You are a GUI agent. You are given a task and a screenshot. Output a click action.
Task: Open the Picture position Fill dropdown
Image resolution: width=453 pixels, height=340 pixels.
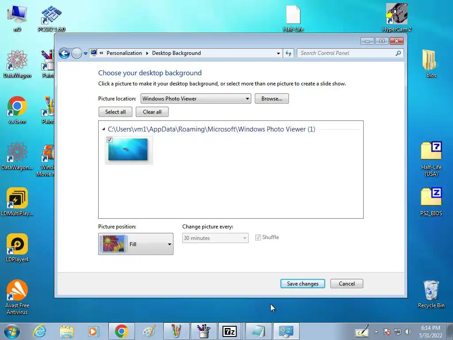click(136, 244)
